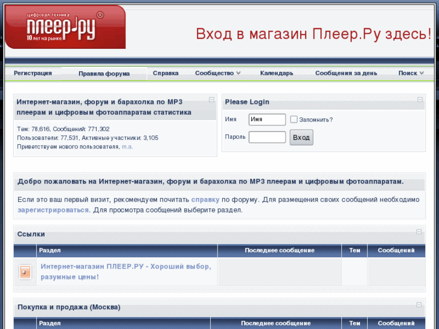Screen dimensions: 439x329
Task: Collapse the Покупка и продажа (Москва) section
Action: point(419,305)
